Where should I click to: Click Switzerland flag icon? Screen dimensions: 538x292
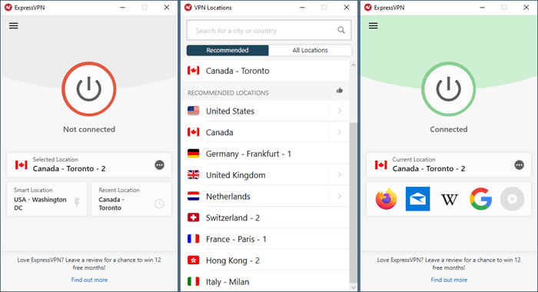click(x=193, y=217)
